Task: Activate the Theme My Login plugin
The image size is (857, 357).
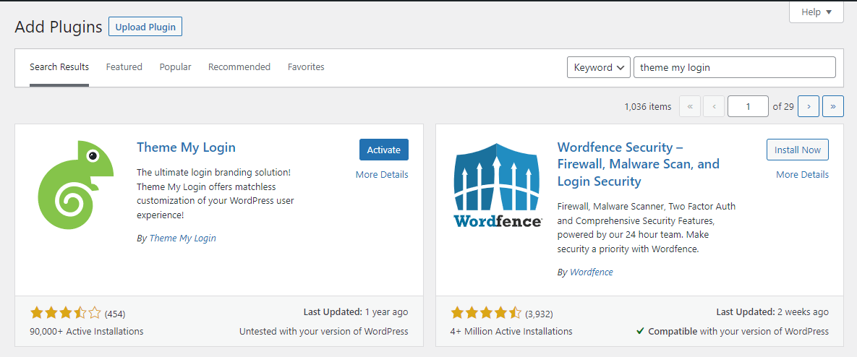Action: pos(383,150)
